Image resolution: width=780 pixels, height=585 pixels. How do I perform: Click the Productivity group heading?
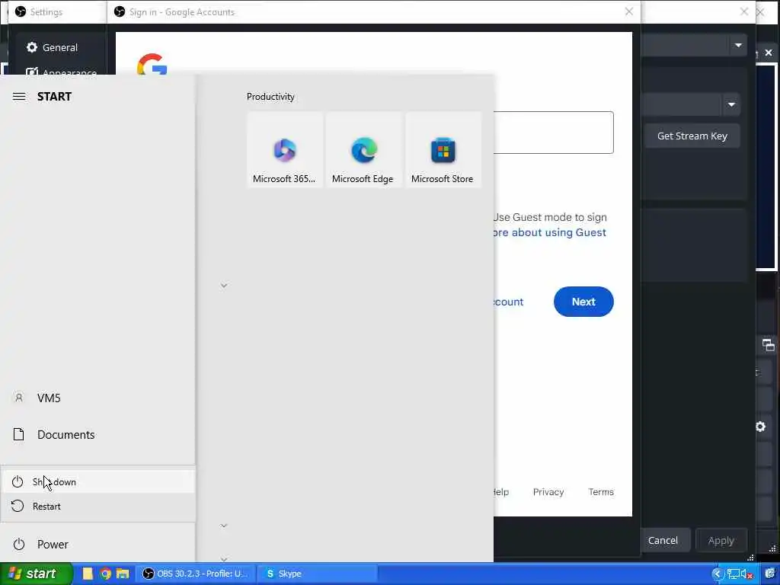tap(270, 97)
